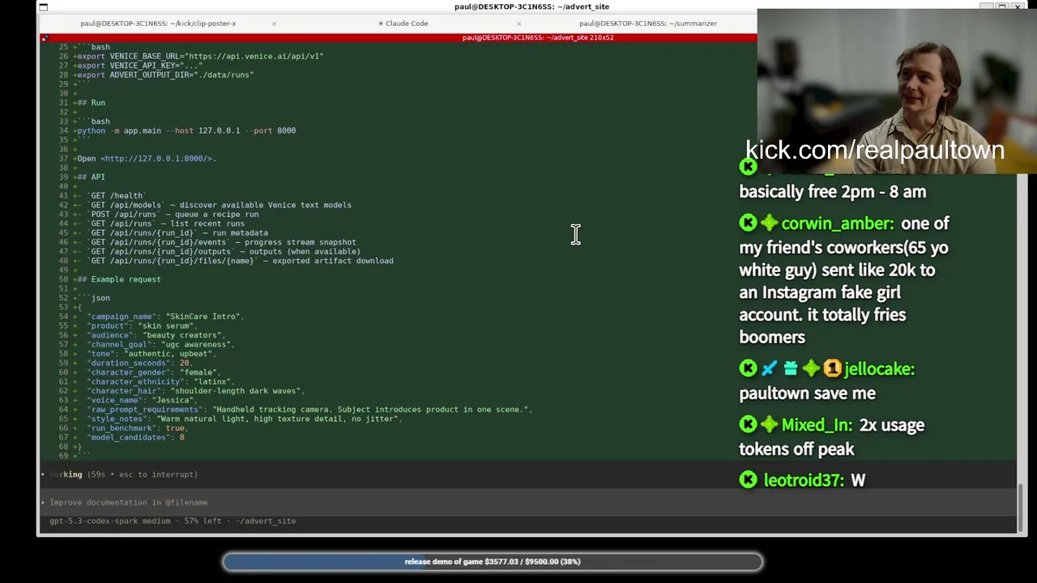Click Kick badge next to corwin_amber
1037x583 pixels.
(x=748, y=223)
